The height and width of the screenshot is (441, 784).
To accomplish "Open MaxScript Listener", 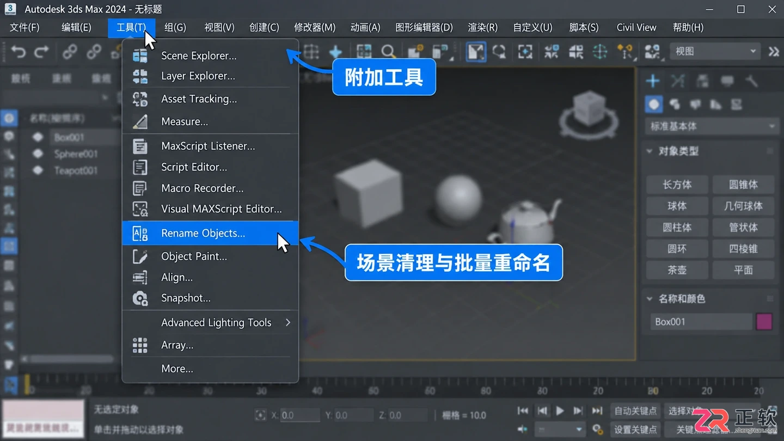I will point(210,146).
